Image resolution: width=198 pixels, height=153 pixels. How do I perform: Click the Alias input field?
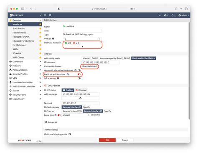pyautogui.click(x=82, y=31)
